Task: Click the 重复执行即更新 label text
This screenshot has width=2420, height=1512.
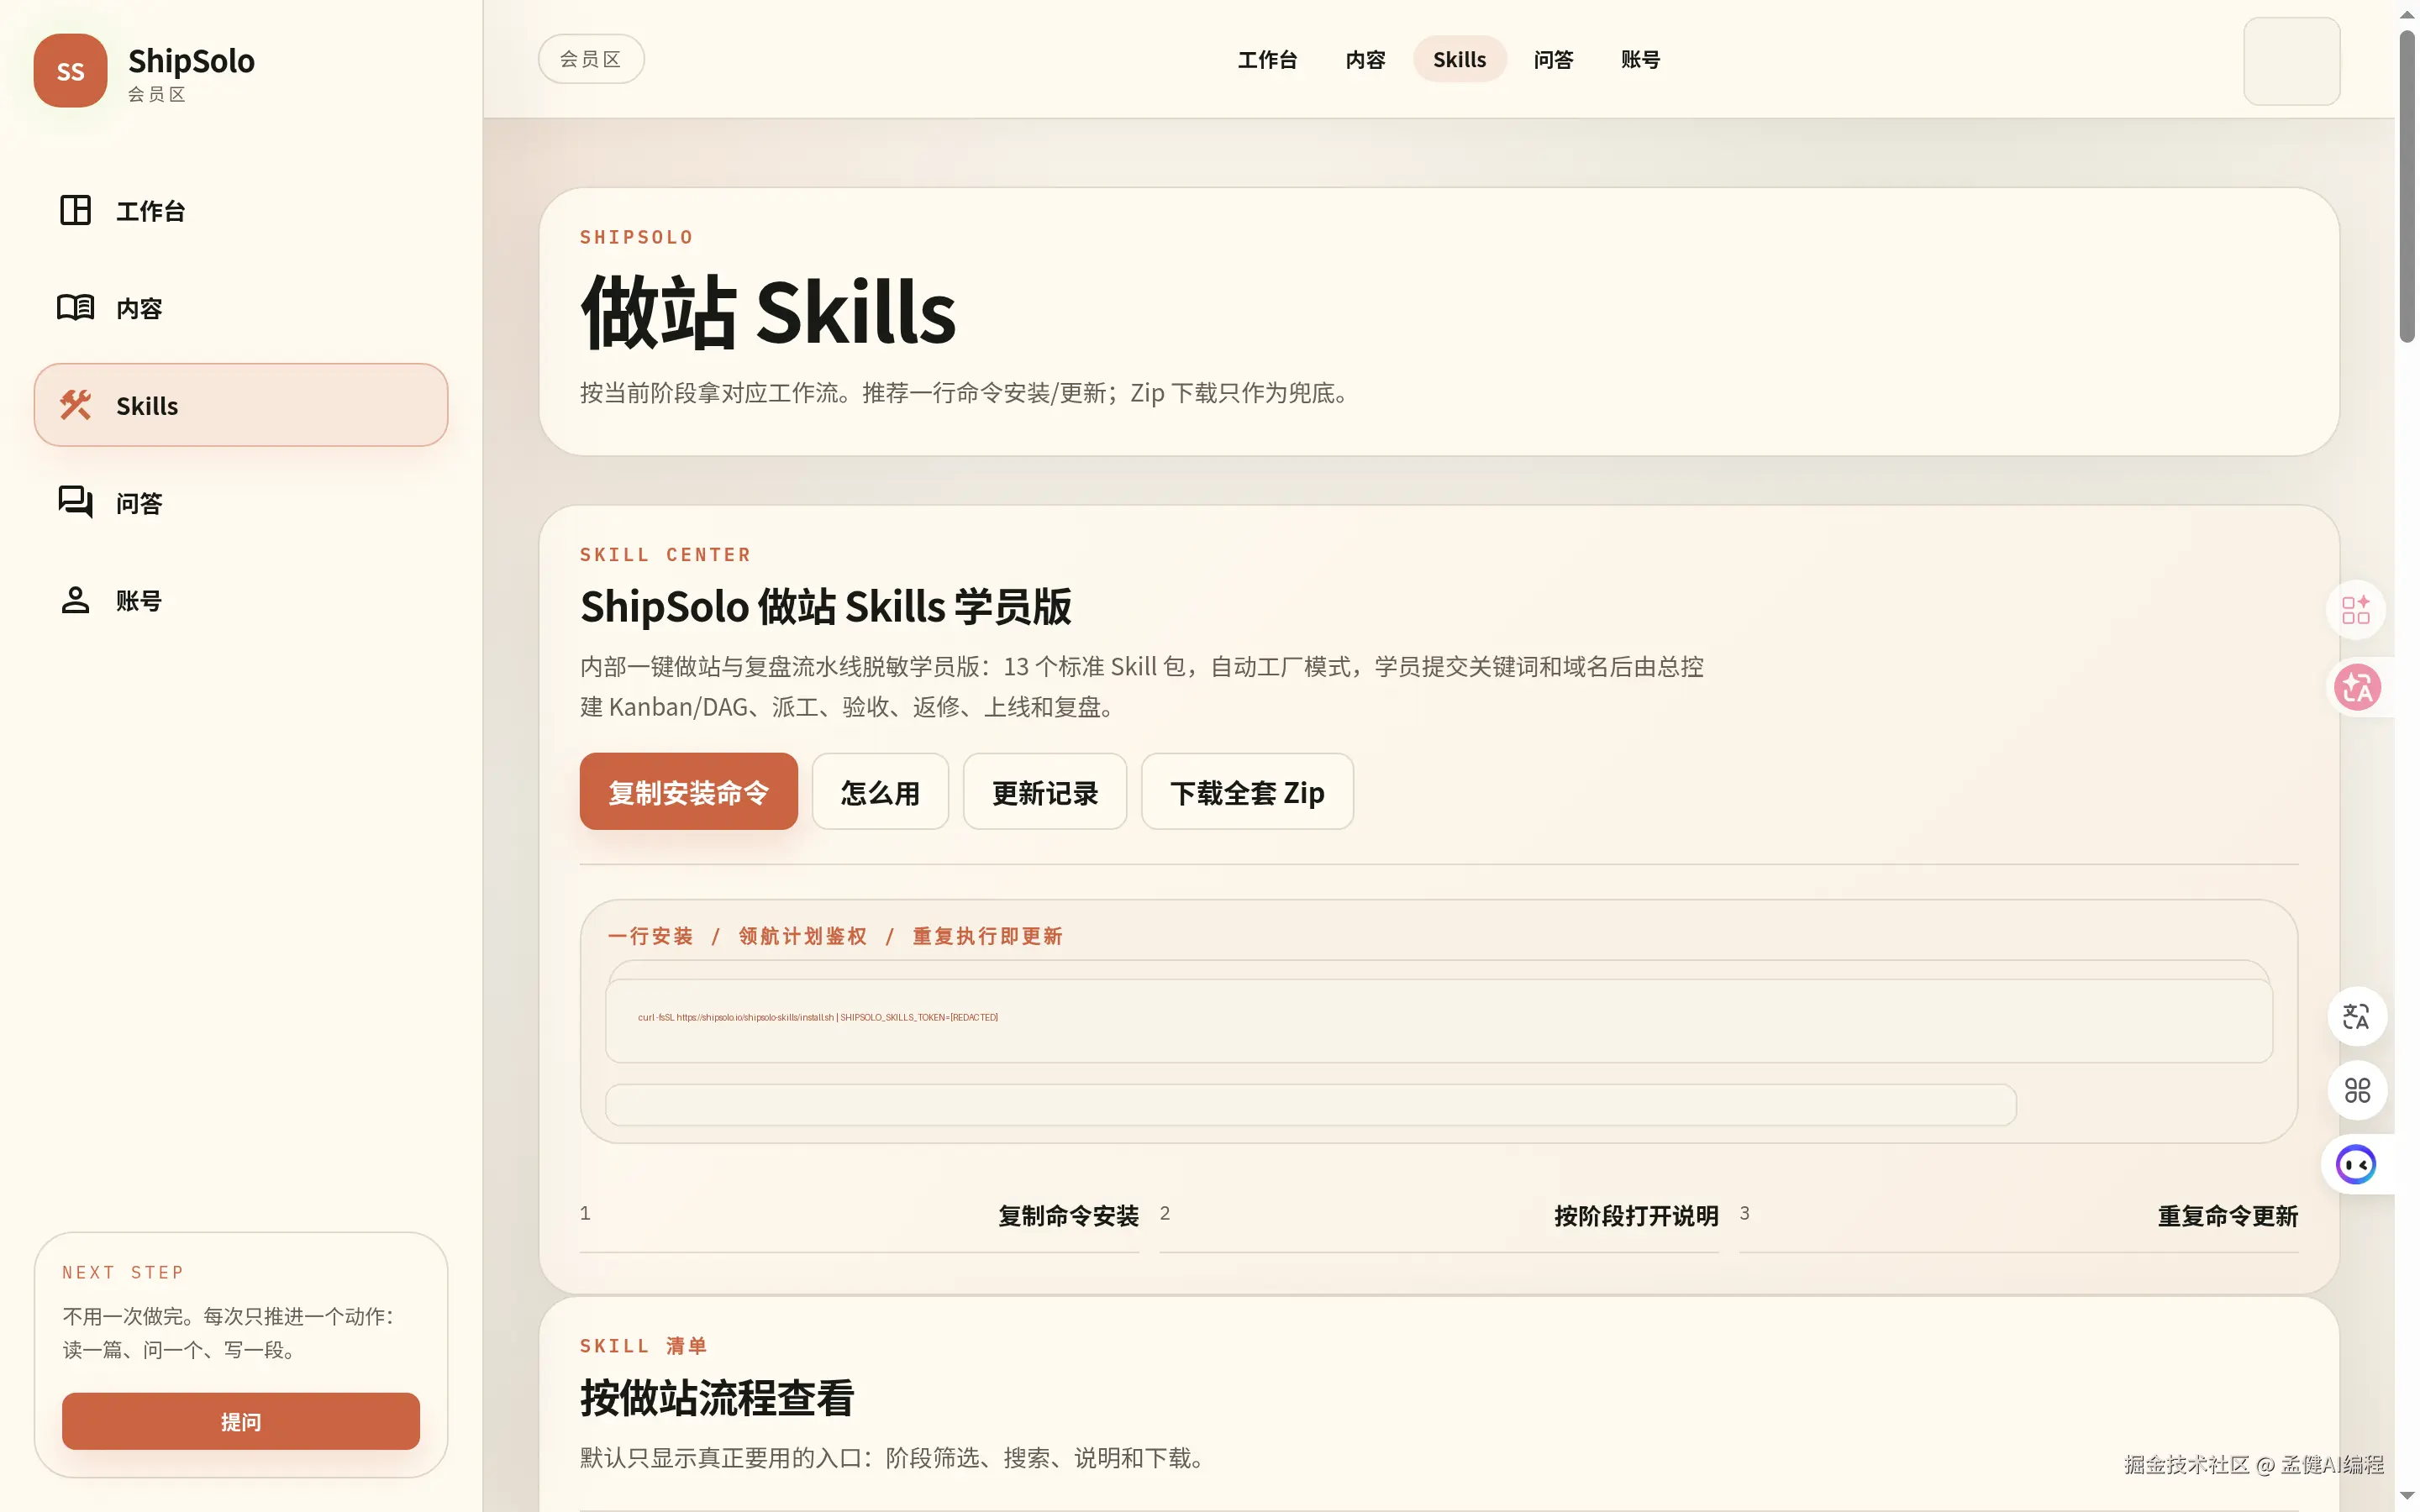Action: point(987,936)
